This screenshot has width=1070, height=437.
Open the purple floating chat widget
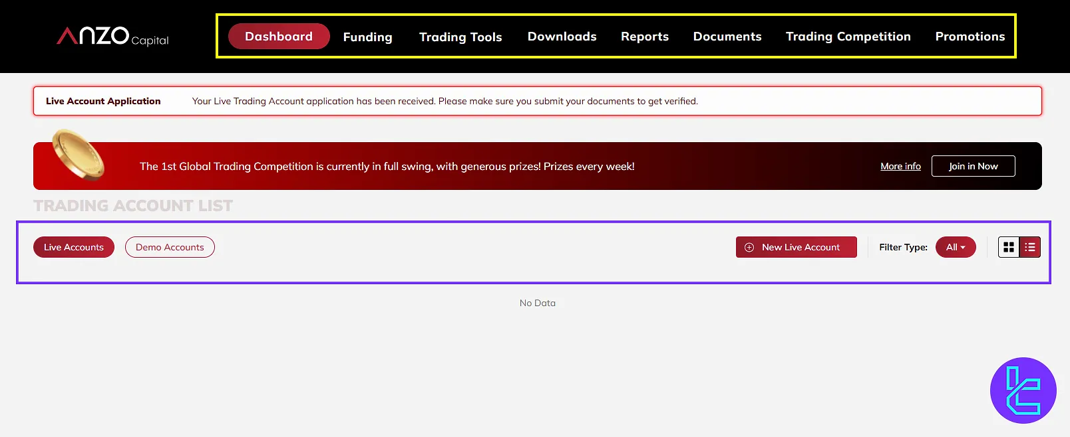[1023, 391]
